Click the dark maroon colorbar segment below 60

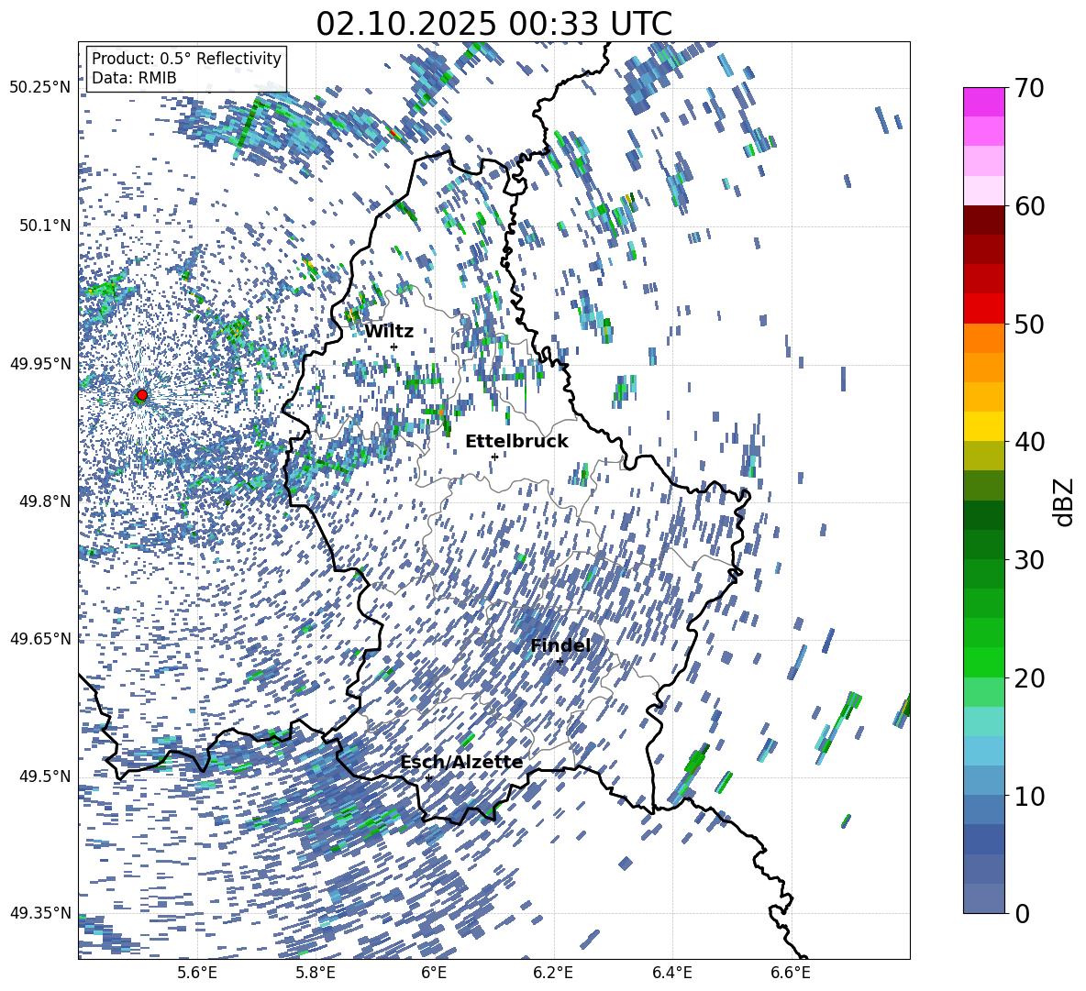click(983, 221)
